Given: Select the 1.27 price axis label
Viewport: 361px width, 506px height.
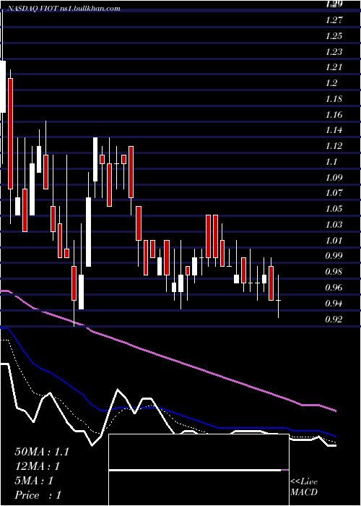Looking at the screenshot, I should coord(334,20).
